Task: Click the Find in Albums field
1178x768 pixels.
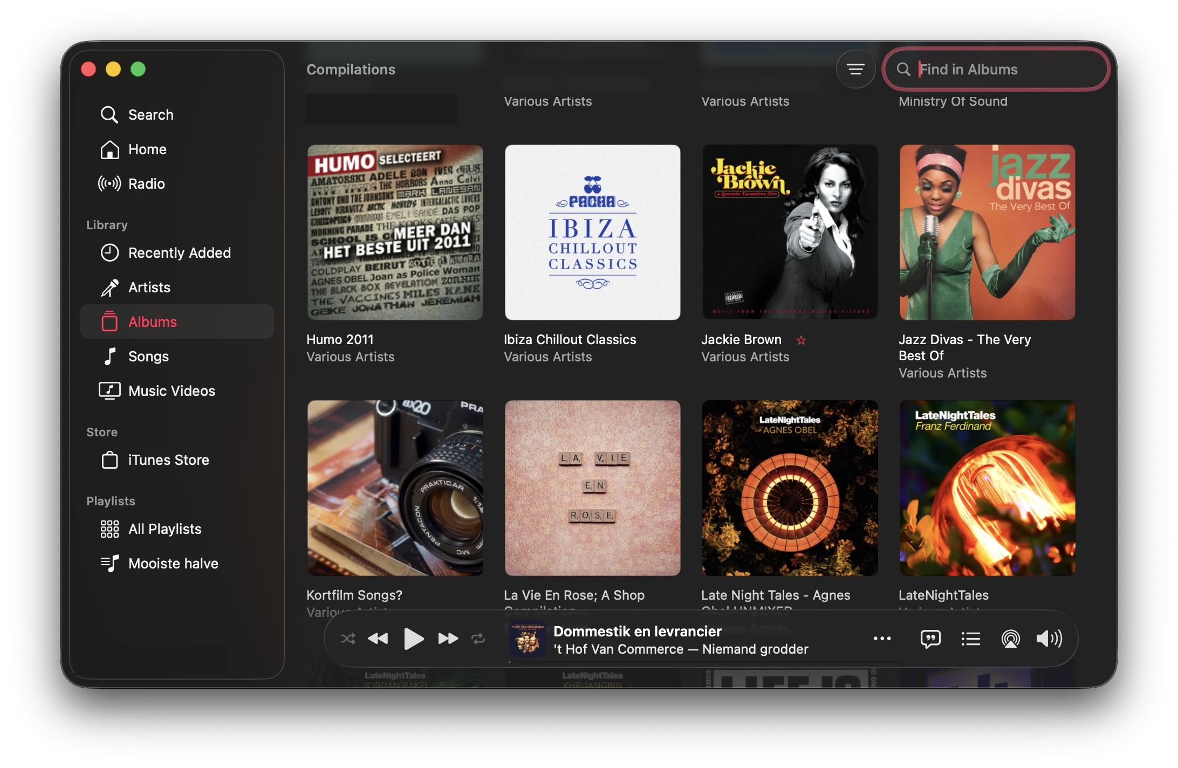Action: point(1003,69)
